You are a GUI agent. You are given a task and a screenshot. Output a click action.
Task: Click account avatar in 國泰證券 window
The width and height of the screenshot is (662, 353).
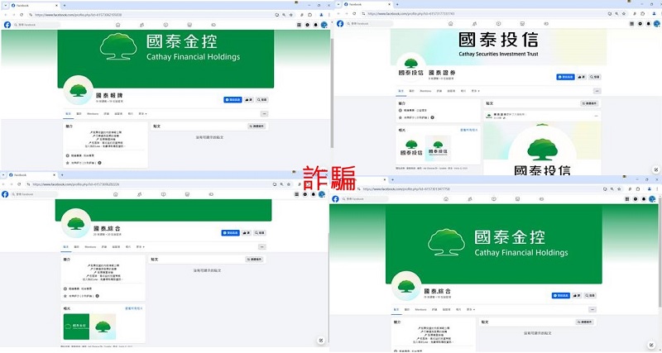pyautogui.click(x=655, y=24)
